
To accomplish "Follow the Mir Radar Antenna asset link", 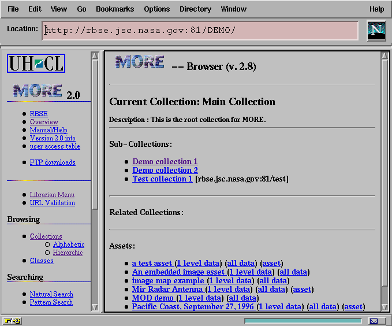I will coord(167,289).
